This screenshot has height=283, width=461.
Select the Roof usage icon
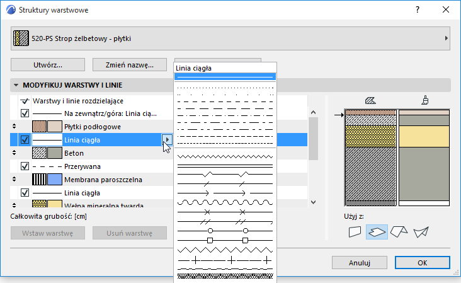click(399, 232)
